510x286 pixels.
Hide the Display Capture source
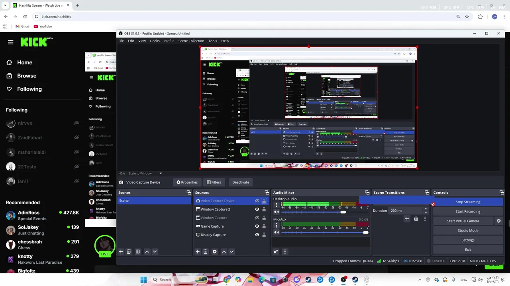[257, 235]
